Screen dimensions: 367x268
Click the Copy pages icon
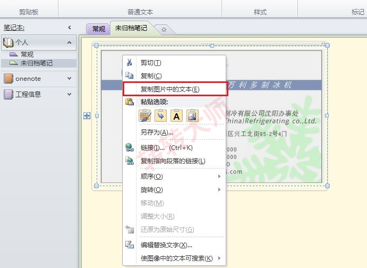pyautogui.click(x=129, y=76)
